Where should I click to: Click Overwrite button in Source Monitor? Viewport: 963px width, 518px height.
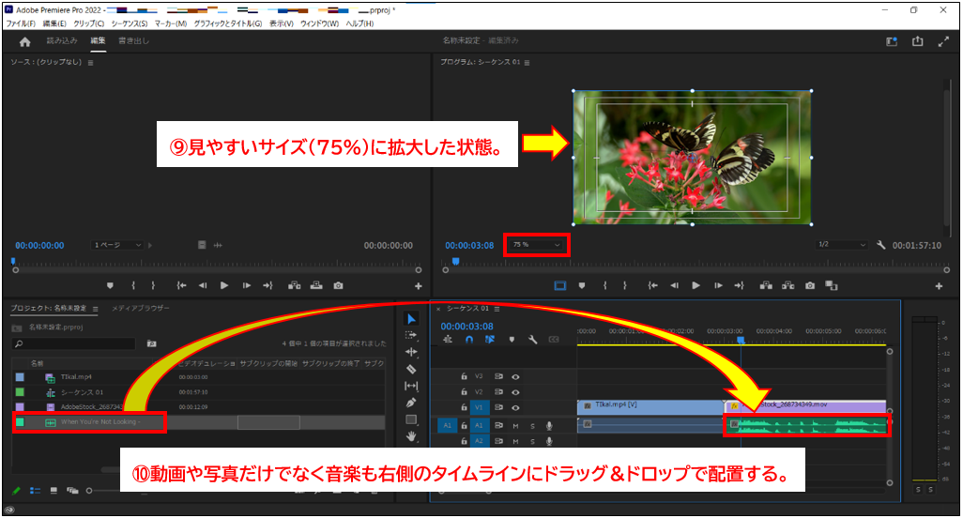(316, 285)
